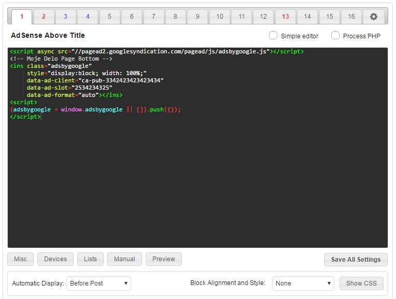The image size is (396, 299).
Task: Switch to block tab 5
Action: [109, 17]
